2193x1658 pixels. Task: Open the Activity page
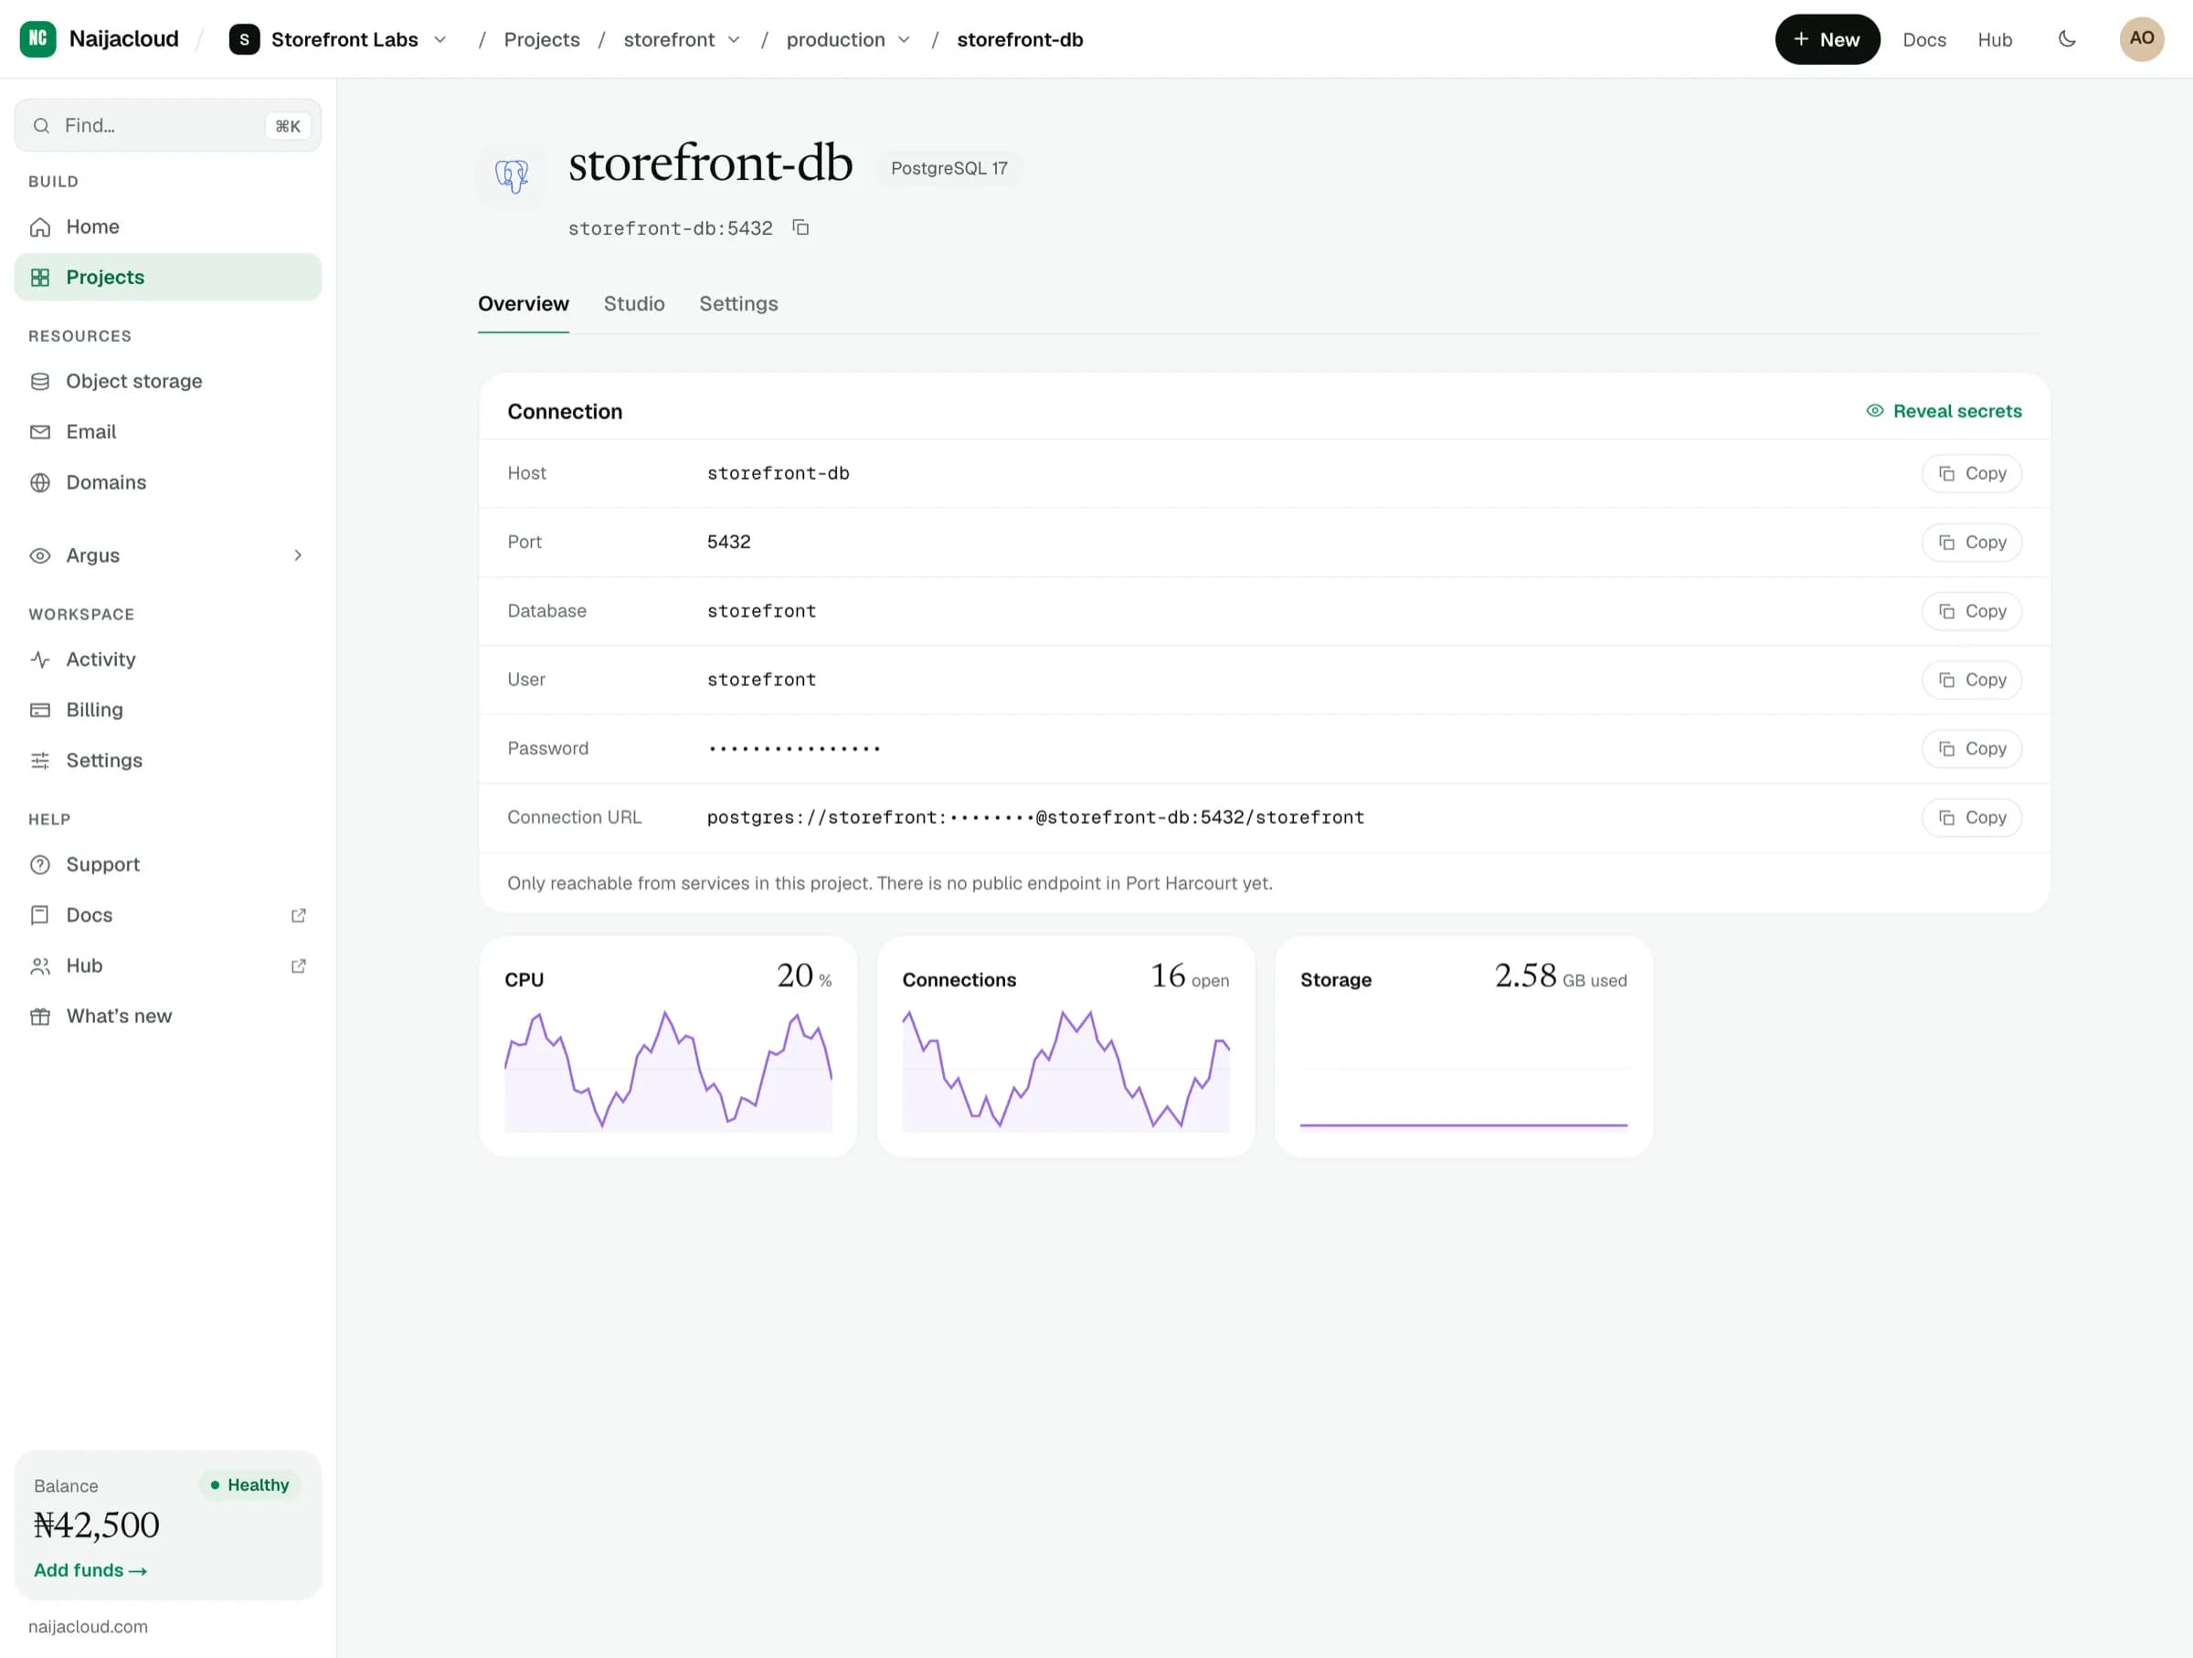(x=167, y=659)
